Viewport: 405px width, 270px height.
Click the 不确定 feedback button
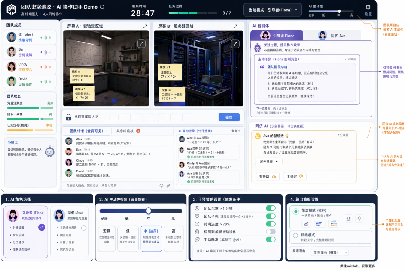pos(295,177)
